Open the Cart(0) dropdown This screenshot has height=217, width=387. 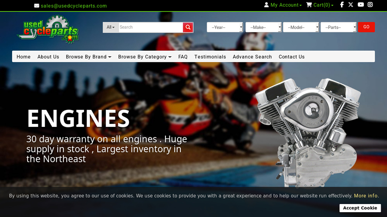(x=320, y=5)
